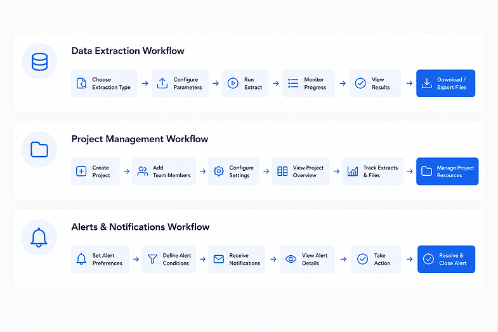Click the folder icon beside Project Management Workflow
This screenshot has height=332, width=498.
pyautogui.click(x=39, y=149)
